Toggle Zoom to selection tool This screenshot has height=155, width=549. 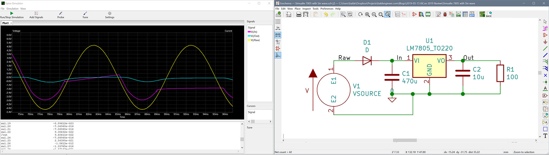pyautogui.click(x=388, y=14)
